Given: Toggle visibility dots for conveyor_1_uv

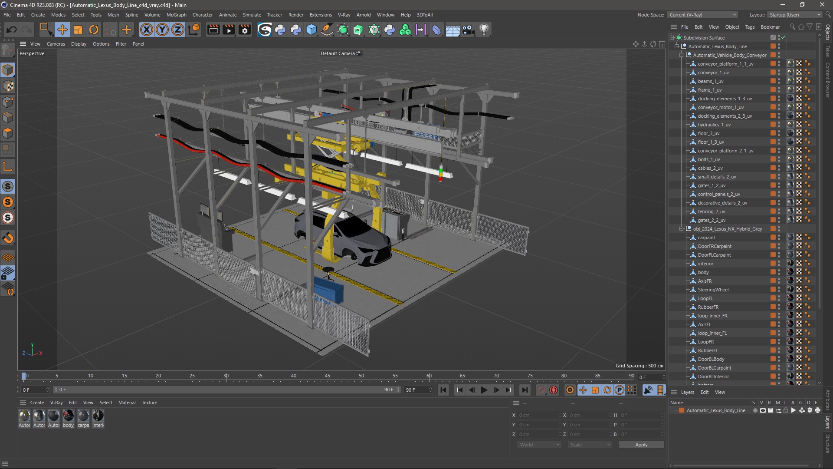Looking at the screenshot, I should (779, 73).
